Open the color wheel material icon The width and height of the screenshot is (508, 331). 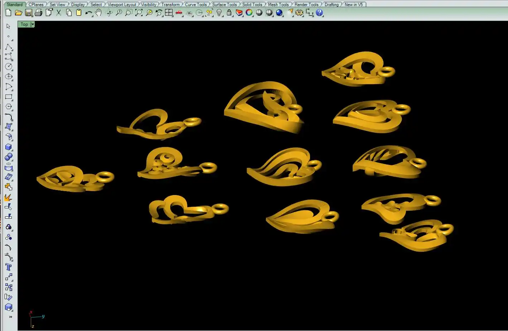coord(249,13)
